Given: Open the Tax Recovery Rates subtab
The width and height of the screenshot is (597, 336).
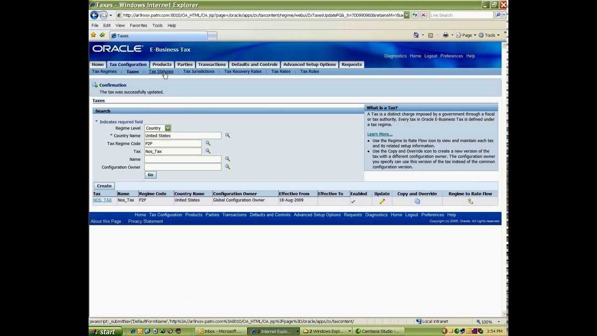Looking at the screenshot, I should (x=243, y=71).
